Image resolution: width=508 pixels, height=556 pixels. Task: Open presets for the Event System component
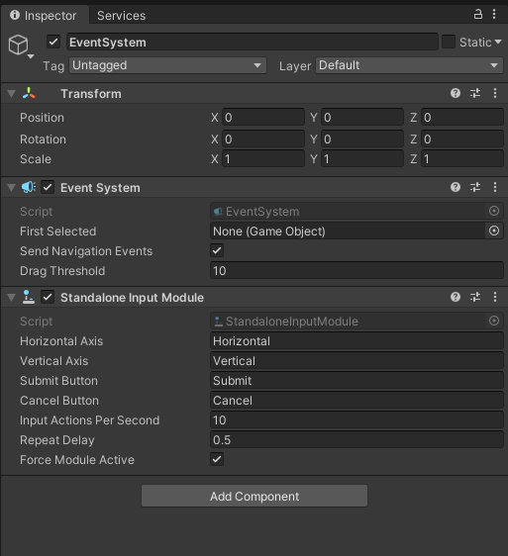[475, 187]
